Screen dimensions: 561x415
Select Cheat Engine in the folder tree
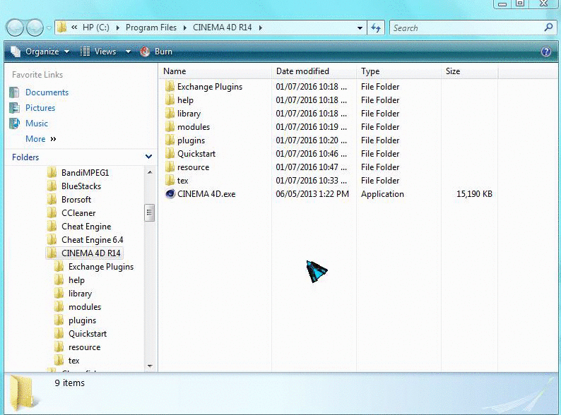coord(86,227)
